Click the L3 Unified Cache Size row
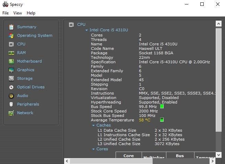This screenshot has width=225, height=164. click(139, 144)
